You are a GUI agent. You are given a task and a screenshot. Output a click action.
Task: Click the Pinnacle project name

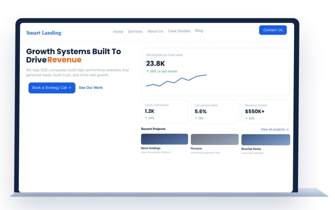click(x=196, y=149)
